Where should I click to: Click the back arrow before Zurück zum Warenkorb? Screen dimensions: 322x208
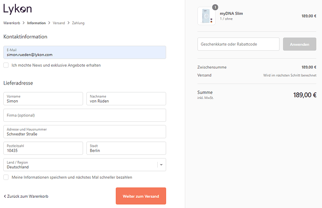click(x=5, y=196)
